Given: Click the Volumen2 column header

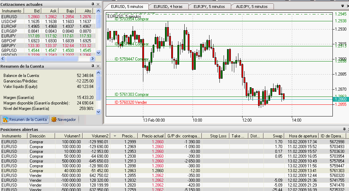Looking at the screenshot, I should point(96,136).
